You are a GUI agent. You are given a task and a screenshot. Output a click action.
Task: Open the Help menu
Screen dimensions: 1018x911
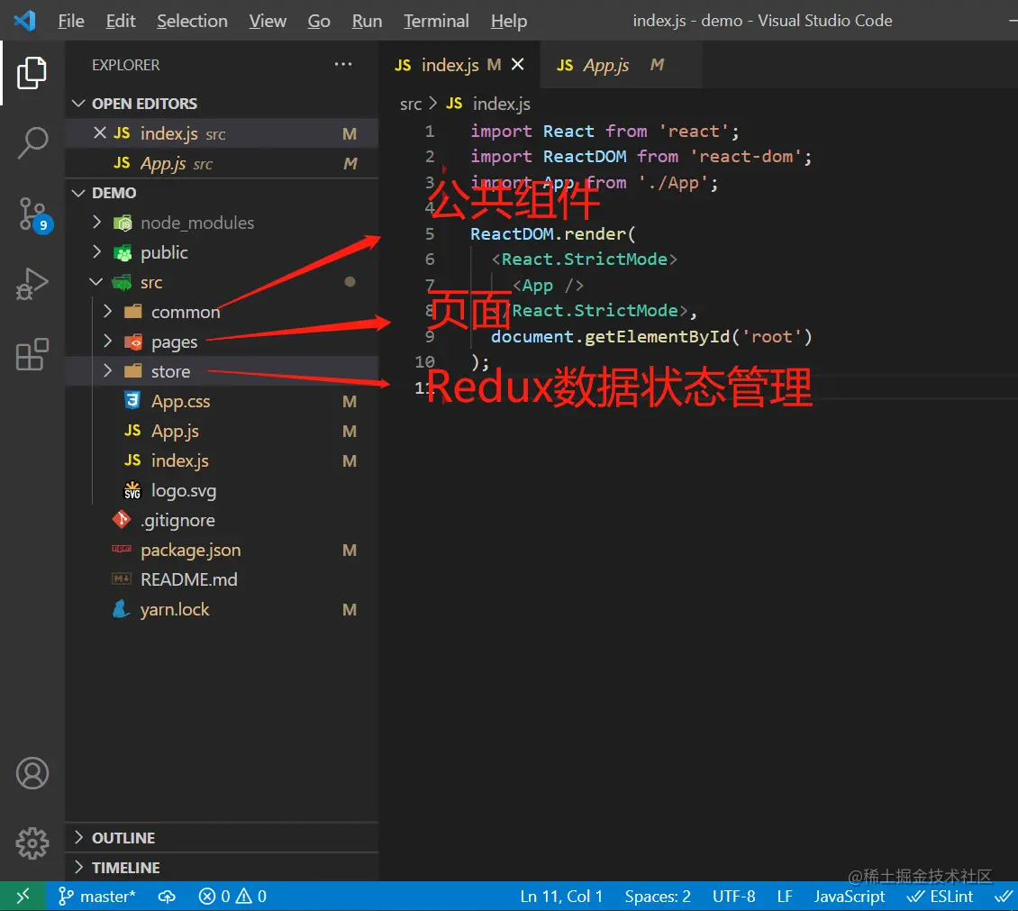tap(509, 21)
